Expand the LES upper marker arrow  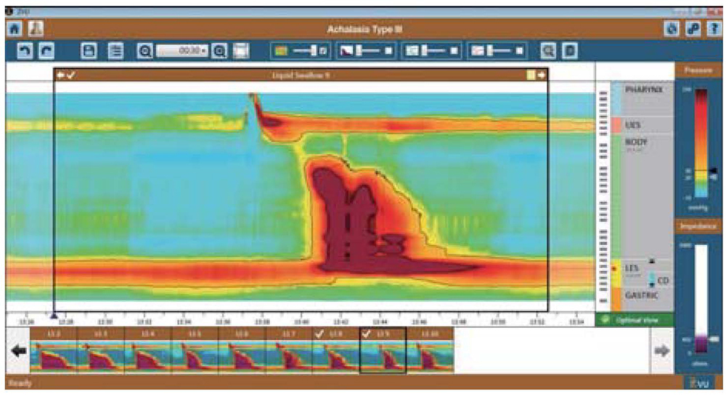coord(651,261)
